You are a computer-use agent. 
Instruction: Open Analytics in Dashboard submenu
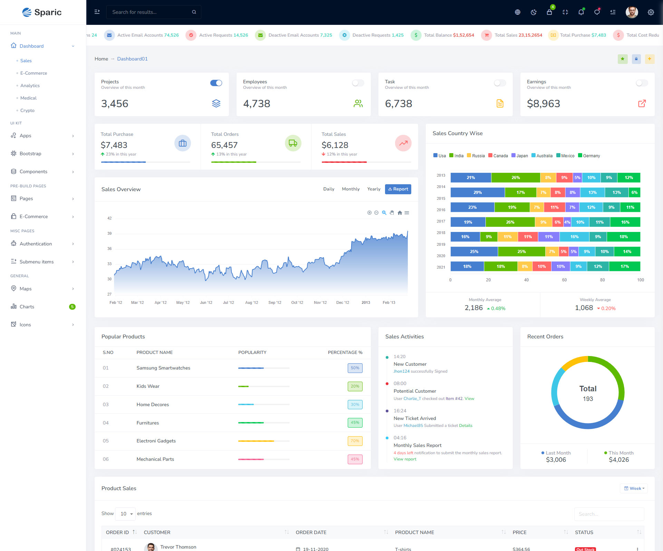[x=30, y=85]
